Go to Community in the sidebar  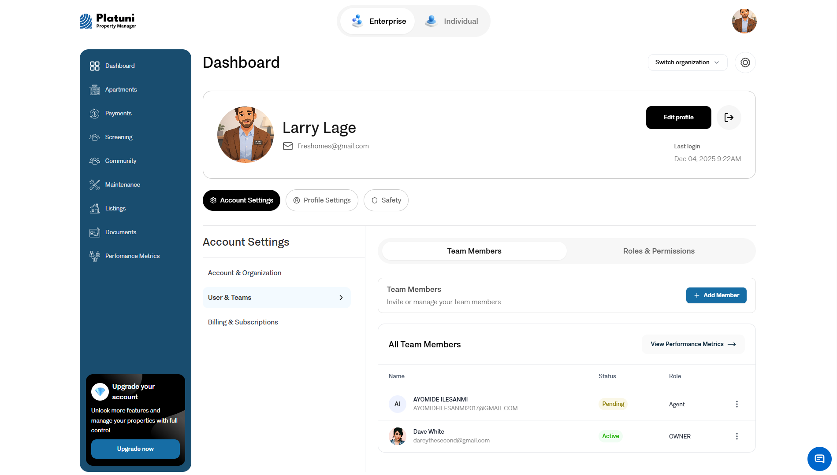coord(121,161)
